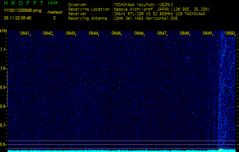Click the 0.9 kHz axis label

click(3, 87)
